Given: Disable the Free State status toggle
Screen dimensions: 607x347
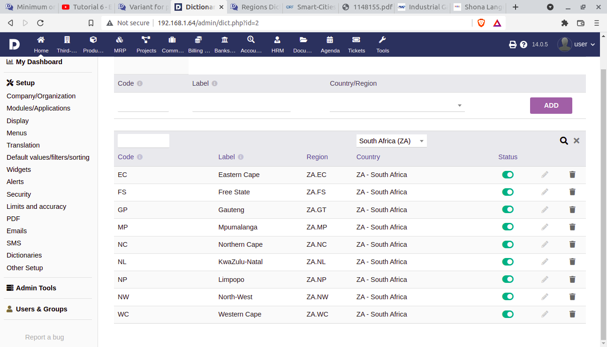Looking at the screenshot, I should coord(508,192).
